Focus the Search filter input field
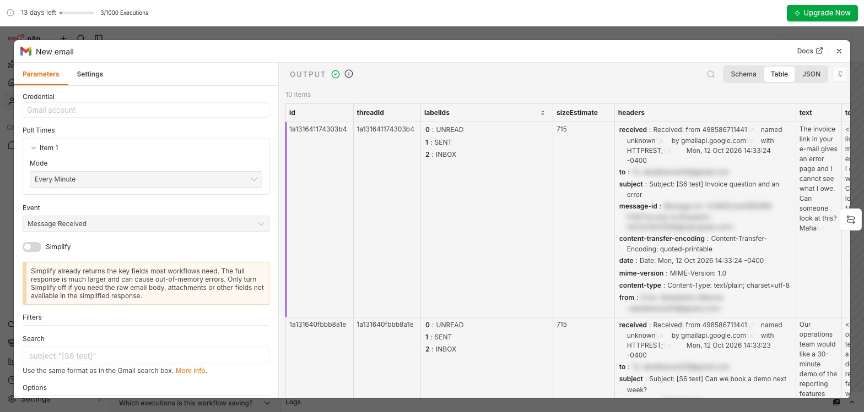864x412 pixels. [146, 356]
